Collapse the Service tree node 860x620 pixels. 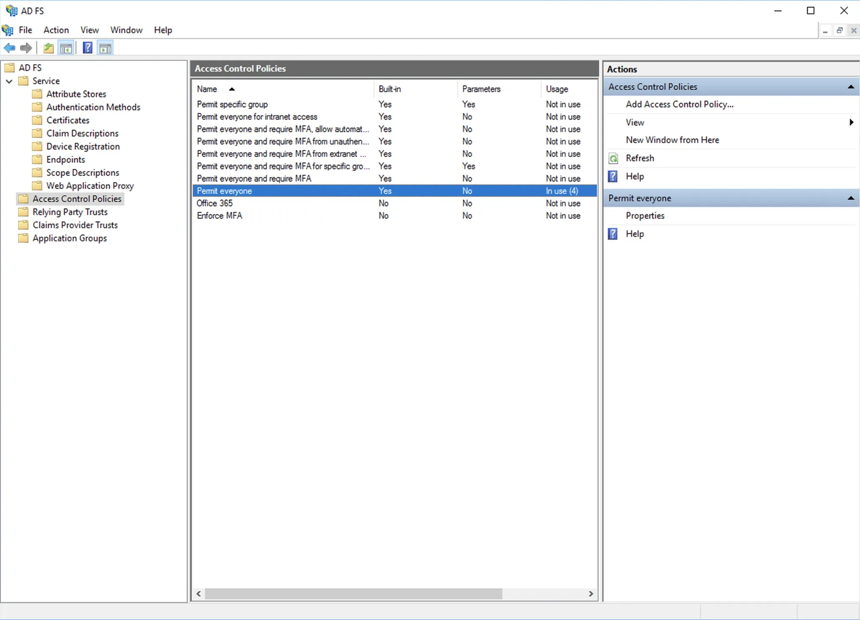(9, 81)
